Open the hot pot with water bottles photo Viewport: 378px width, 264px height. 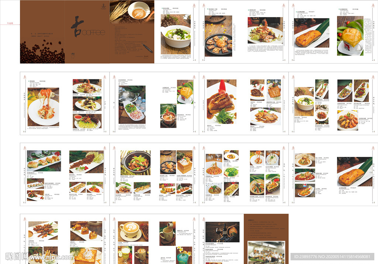point(132,105)
